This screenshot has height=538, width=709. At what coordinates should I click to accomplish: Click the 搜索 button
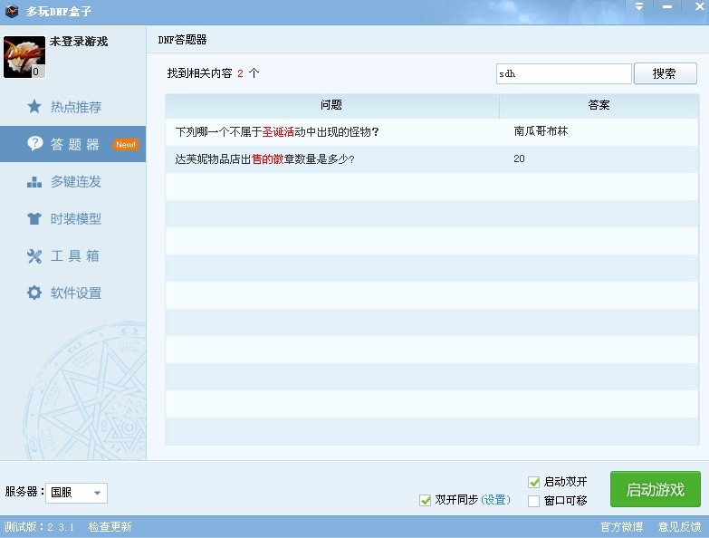[666, 73]
